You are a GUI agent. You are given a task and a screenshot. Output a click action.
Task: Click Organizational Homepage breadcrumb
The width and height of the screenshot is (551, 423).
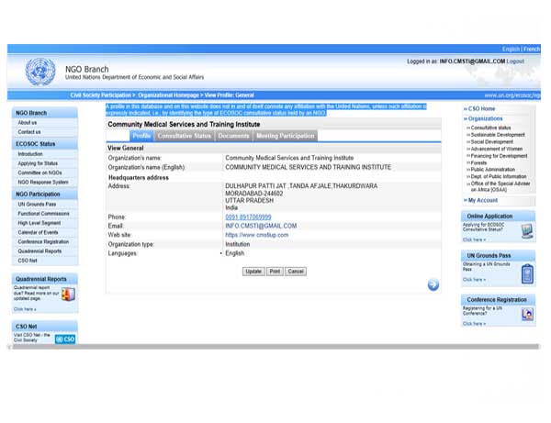pos(168,95)
